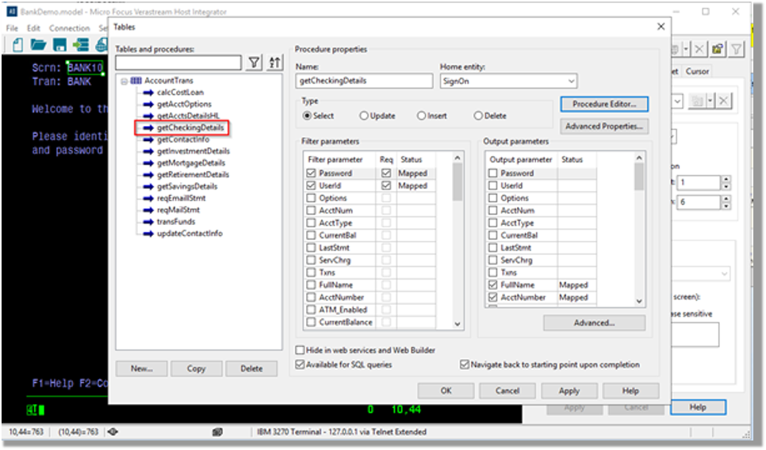
Task: Toggle Hide in web services and Web Builder
Action: click(300, 350)
